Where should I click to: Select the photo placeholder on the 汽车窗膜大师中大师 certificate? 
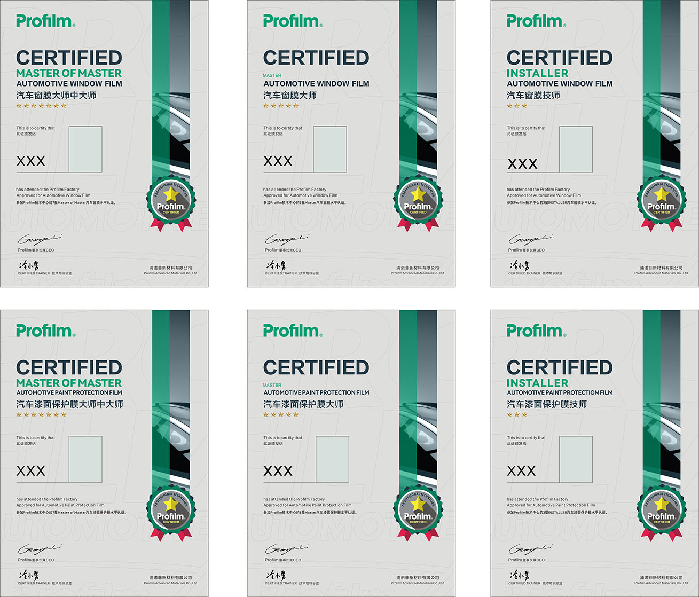[85, 150]
